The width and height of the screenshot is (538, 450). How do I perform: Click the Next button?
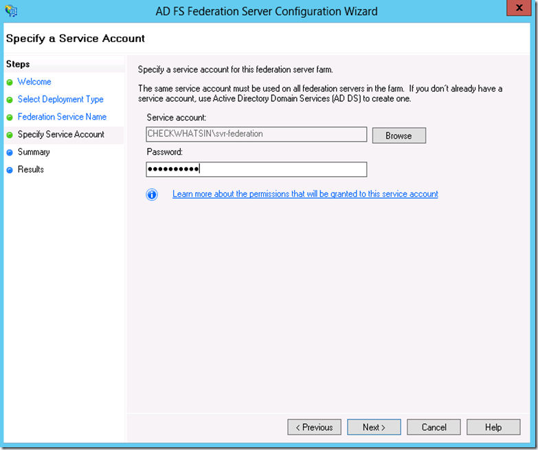pos(374,427)
